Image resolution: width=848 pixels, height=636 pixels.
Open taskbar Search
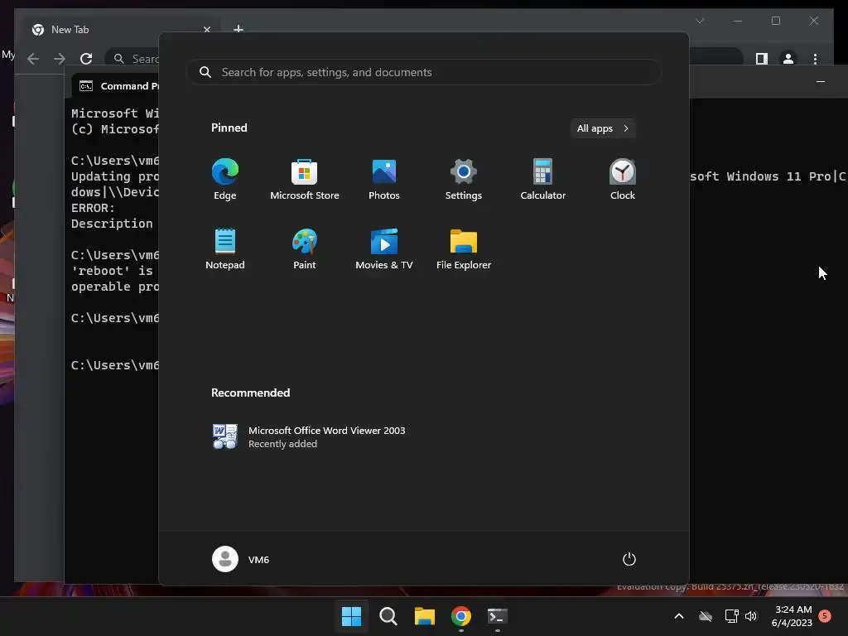click(x=388, y=616)
